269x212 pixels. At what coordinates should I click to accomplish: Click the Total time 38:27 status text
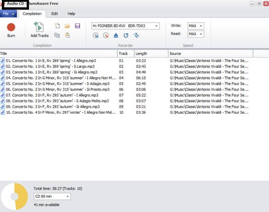[58, 189]
